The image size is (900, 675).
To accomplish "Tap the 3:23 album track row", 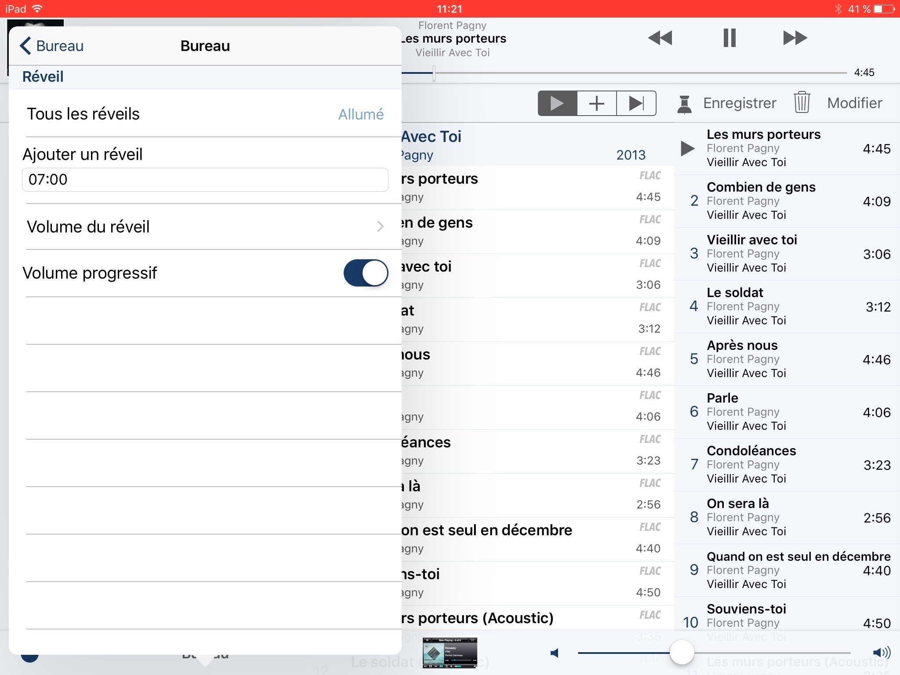I will (x=537, y=452).
